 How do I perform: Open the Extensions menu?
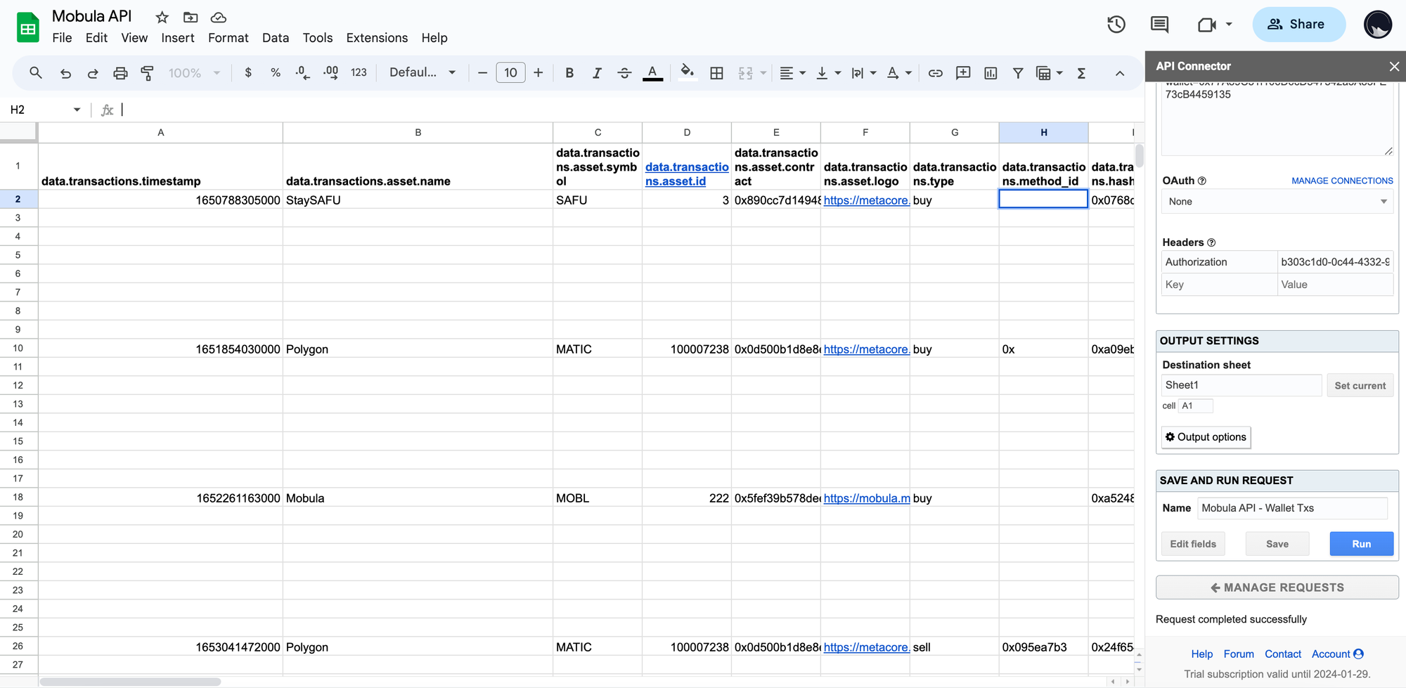377,38
